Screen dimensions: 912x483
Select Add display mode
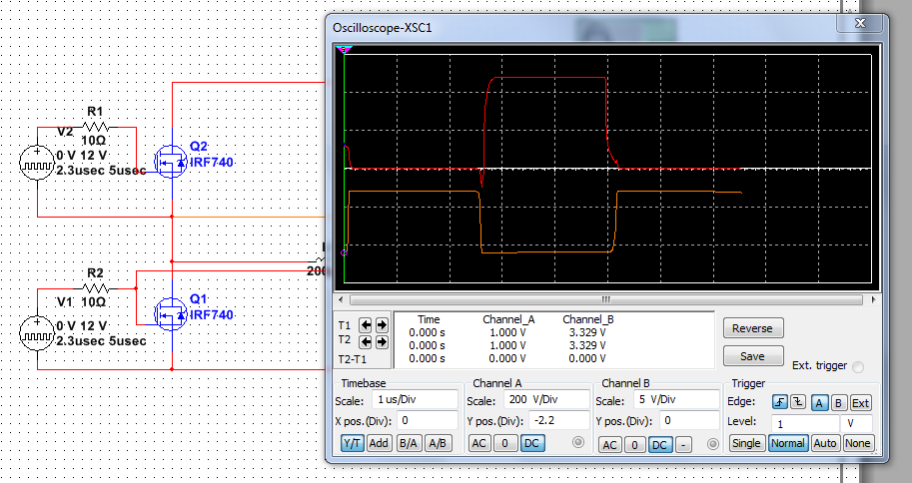(379, 443)
